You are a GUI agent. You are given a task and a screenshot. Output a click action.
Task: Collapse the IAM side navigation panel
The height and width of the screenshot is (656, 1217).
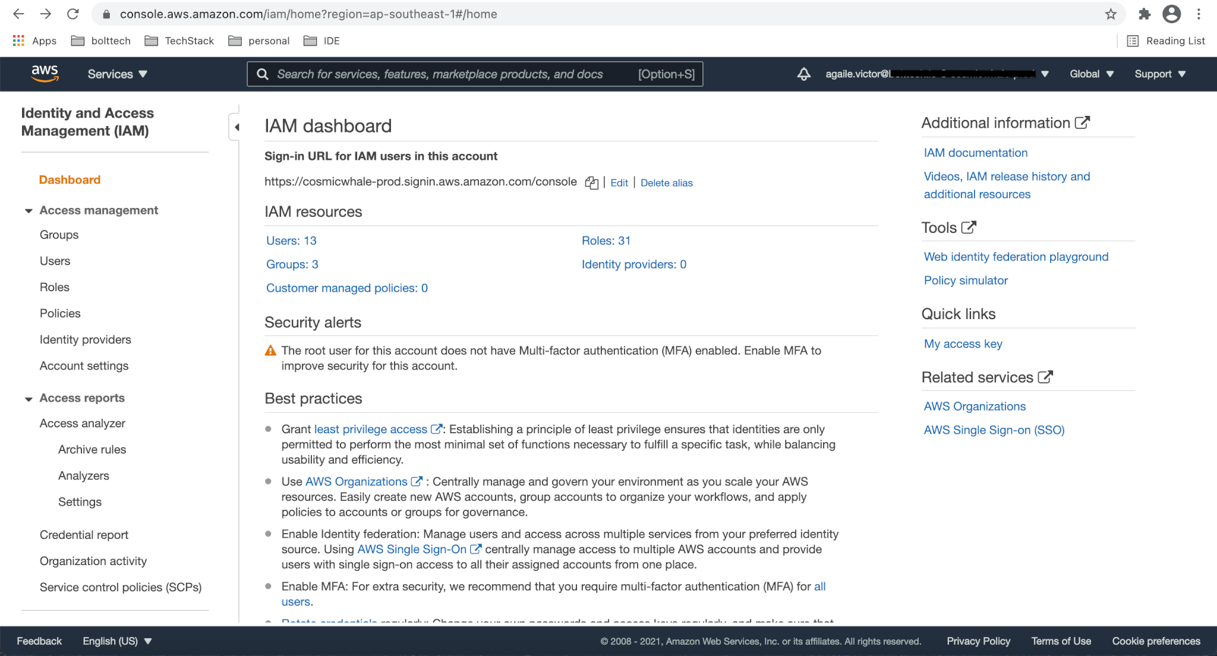pos(237,127)
